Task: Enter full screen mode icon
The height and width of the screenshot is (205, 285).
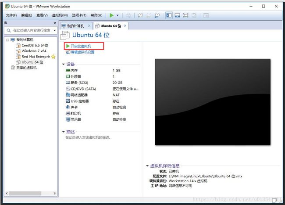Action: pyautogui.click(x=185, y=15)
